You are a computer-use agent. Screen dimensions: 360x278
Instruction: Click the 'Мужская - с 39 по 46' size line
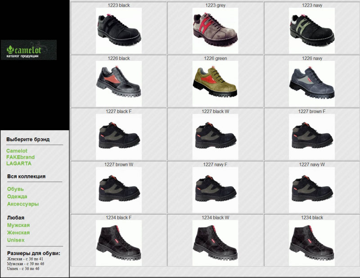(x=26, y=264)
